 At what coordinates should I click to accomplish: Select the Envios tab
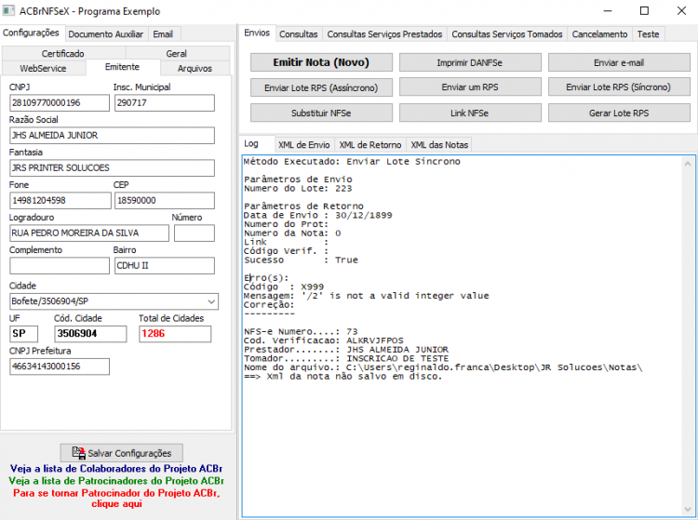pos(257,33)
